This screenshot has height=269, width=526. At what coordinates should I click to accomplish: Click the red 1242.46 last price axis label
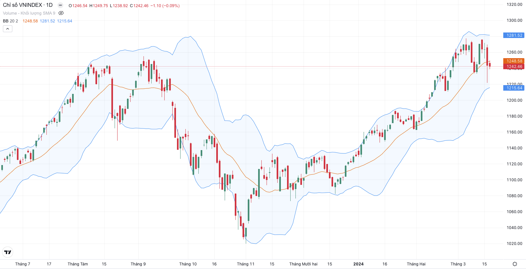coord(513,67)
